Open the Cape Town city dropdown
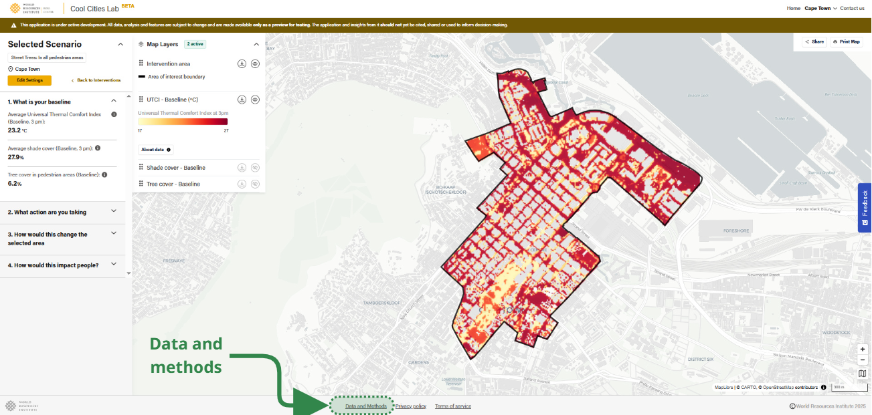The height and width of the screenshot is (415, 872). [x=820, y=8]
